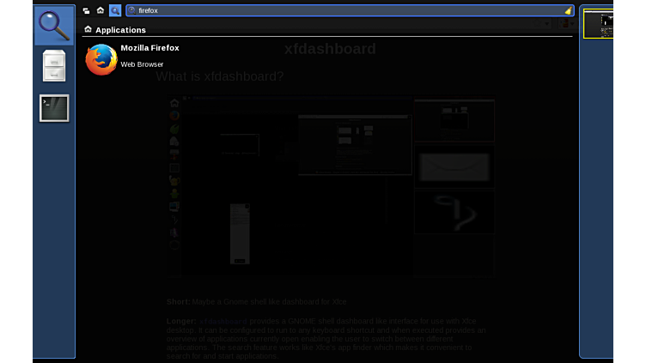Open the file cabinet file manager favorite
Image resolution: width=646 pixels, height=363 pixels.
tap(54, 66)
